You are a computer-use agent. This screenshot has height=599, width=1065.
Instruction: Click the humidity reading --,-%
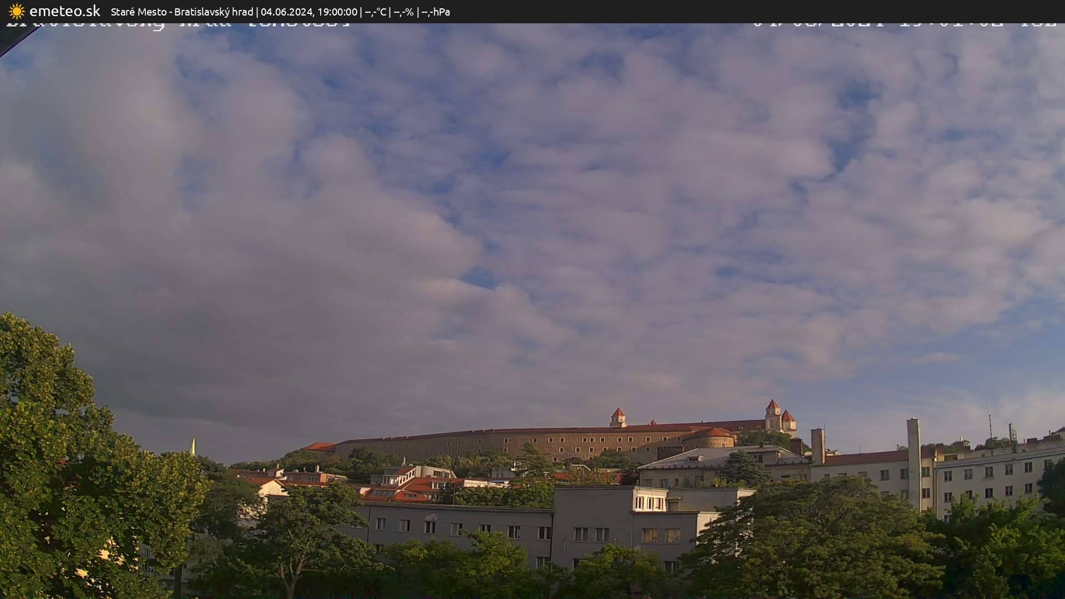pyautogui.click(x=404, y=11)
